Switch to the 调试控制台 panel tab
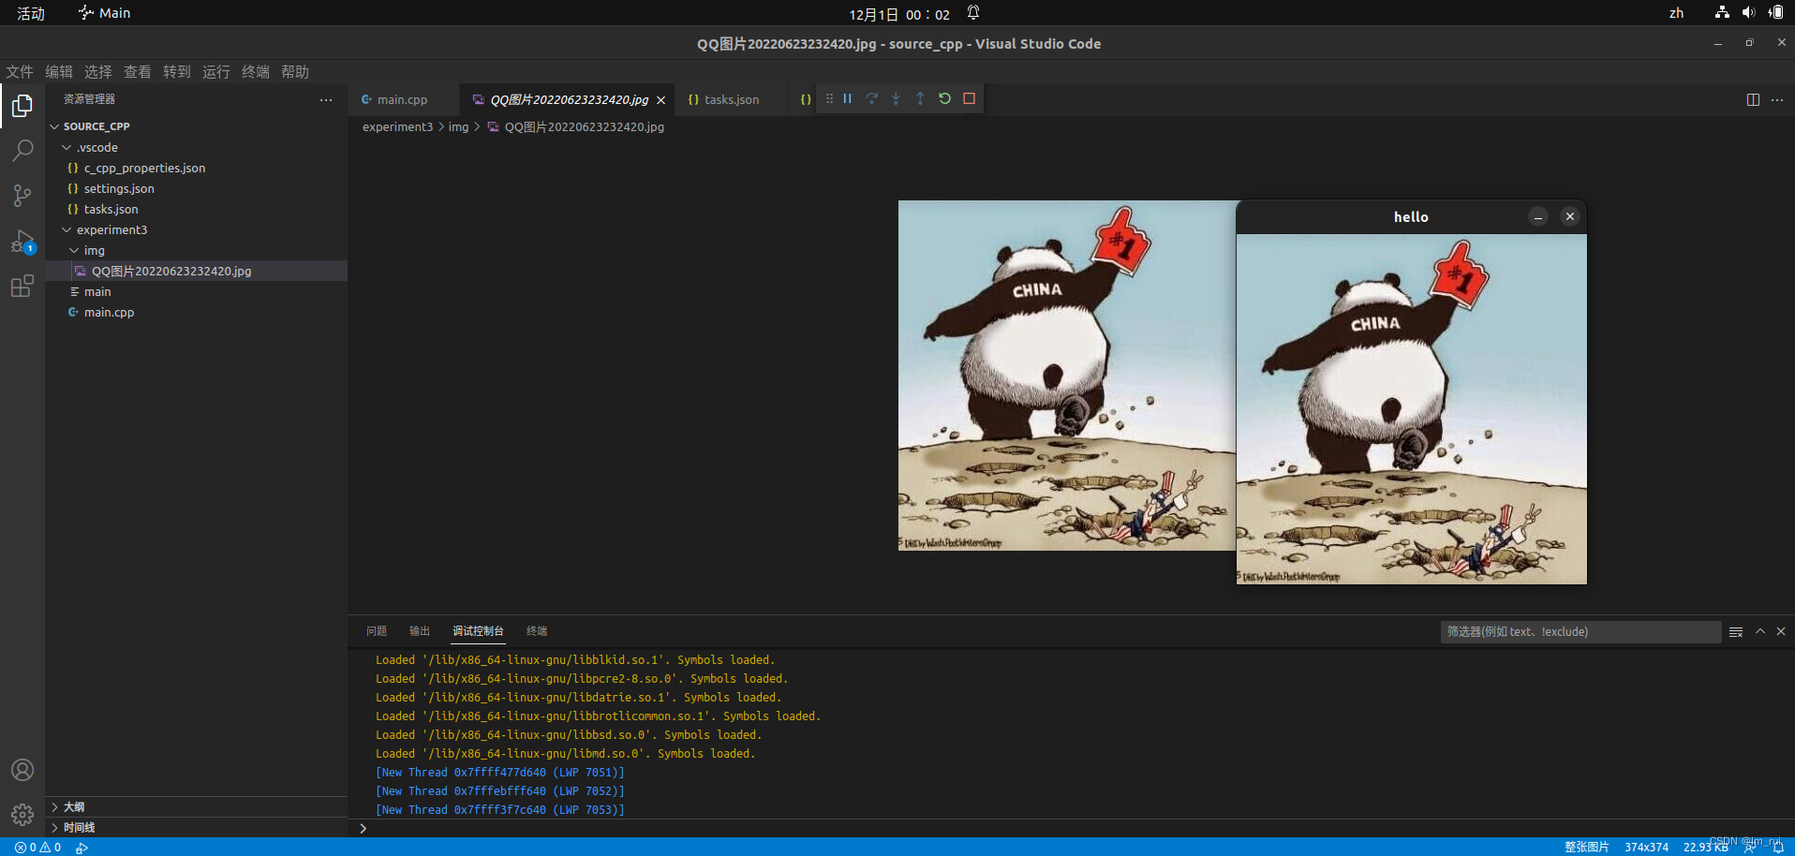1795x856 pixels. click(x=478, y=631)
